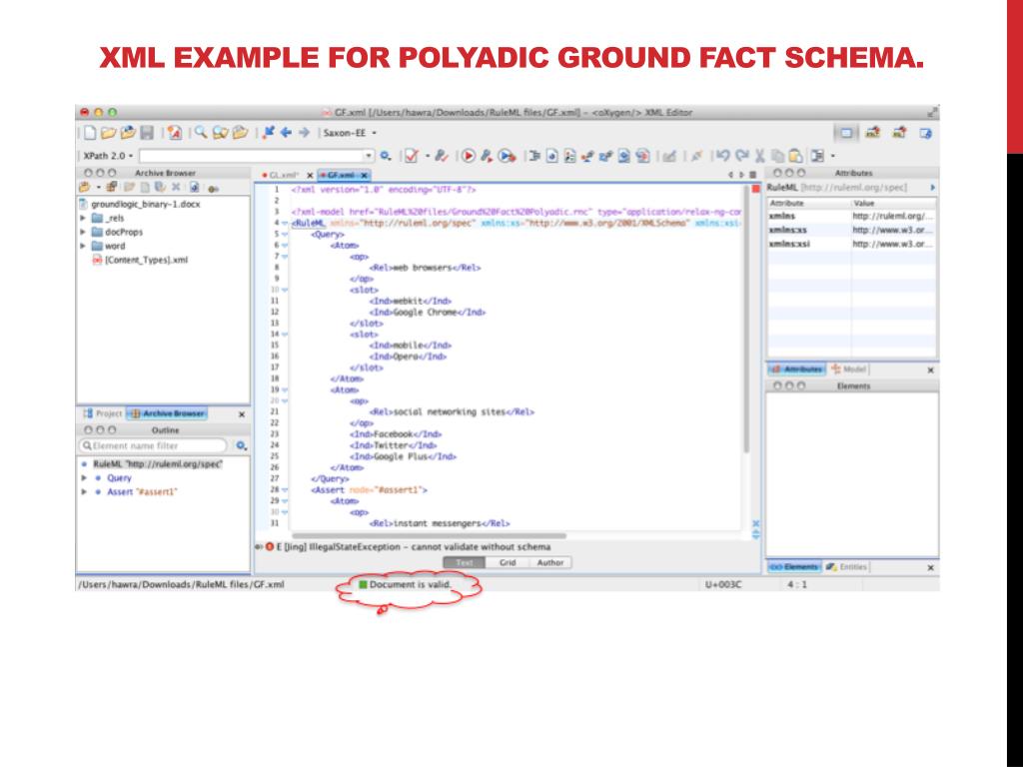This screenshot has height=767, width=1023.
Task: Switch to Author view button
Action: [549, 563]
